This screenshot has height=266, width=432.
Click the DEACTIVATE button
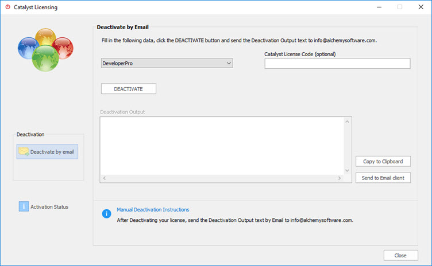128,89
